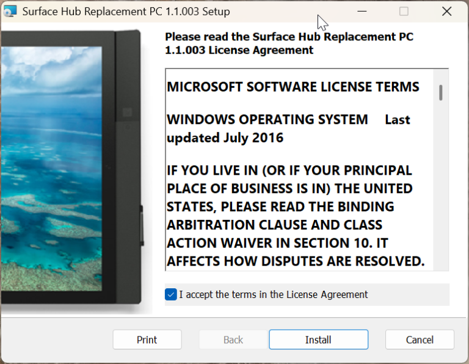This screenshot has height=364, width=469.
Task: Click 'IF YOU LIVE IN (OR IF YOUR PRINCIPAL' line
Action: [x=289, y=170]
